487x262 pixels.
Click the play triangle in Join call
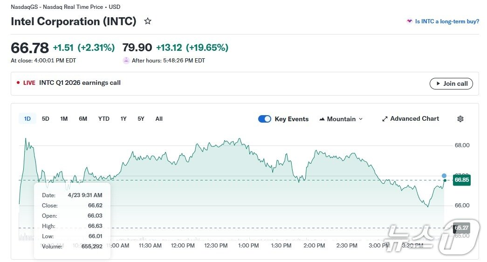coord(438,83)
